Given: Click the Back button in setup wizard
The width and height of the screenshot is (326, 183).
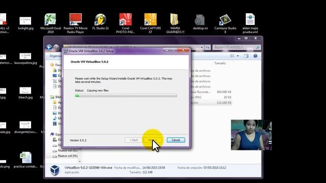Looking at the screenshot, I should [133, 140].
